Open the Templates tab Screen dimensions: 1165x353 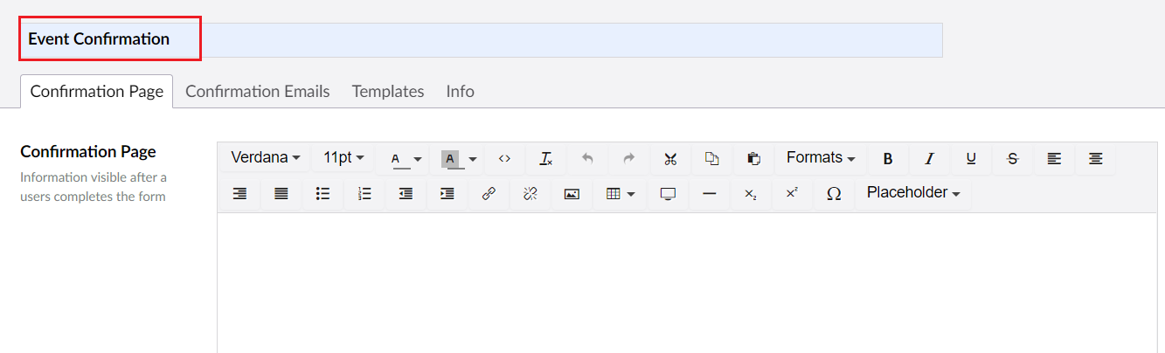point(388,91)
